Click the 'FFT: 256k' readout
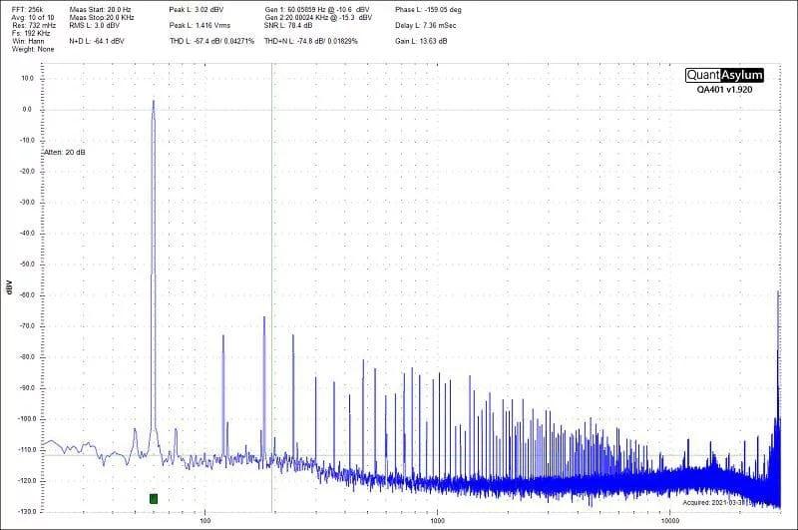 [28, 10]
